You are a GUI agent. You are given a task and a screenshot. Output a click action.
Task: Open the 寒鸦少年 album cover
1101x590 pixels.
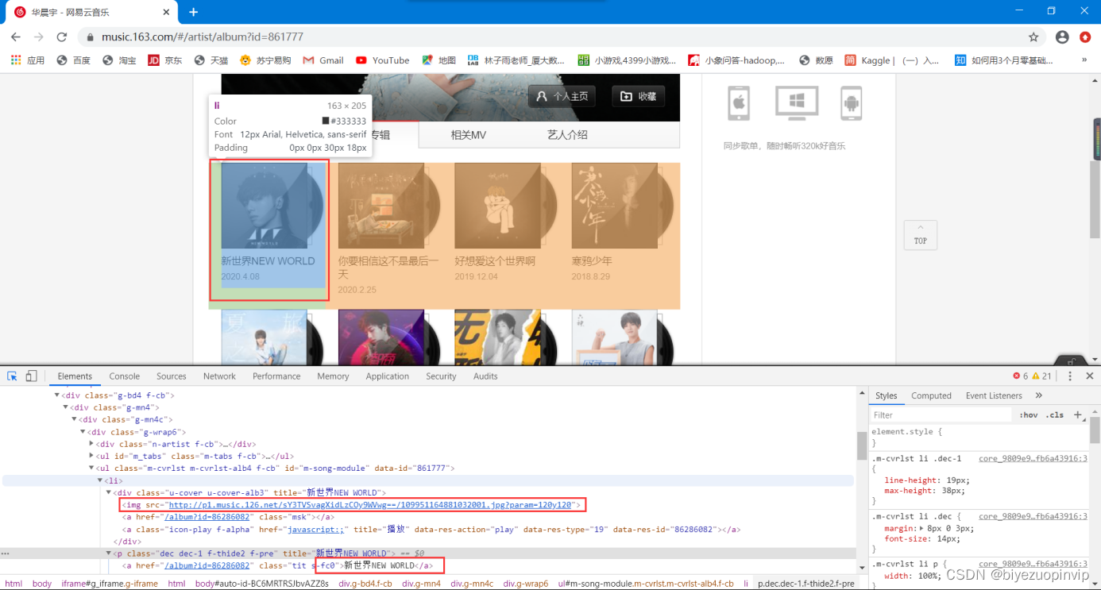[614, 206]
